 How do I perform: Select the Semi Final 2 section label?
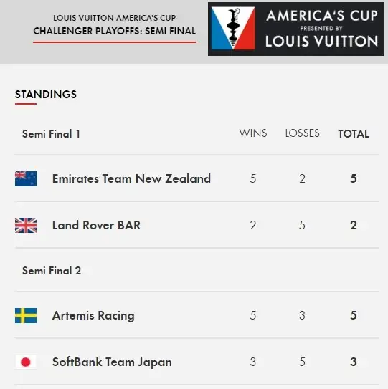[x=52, y=271]
